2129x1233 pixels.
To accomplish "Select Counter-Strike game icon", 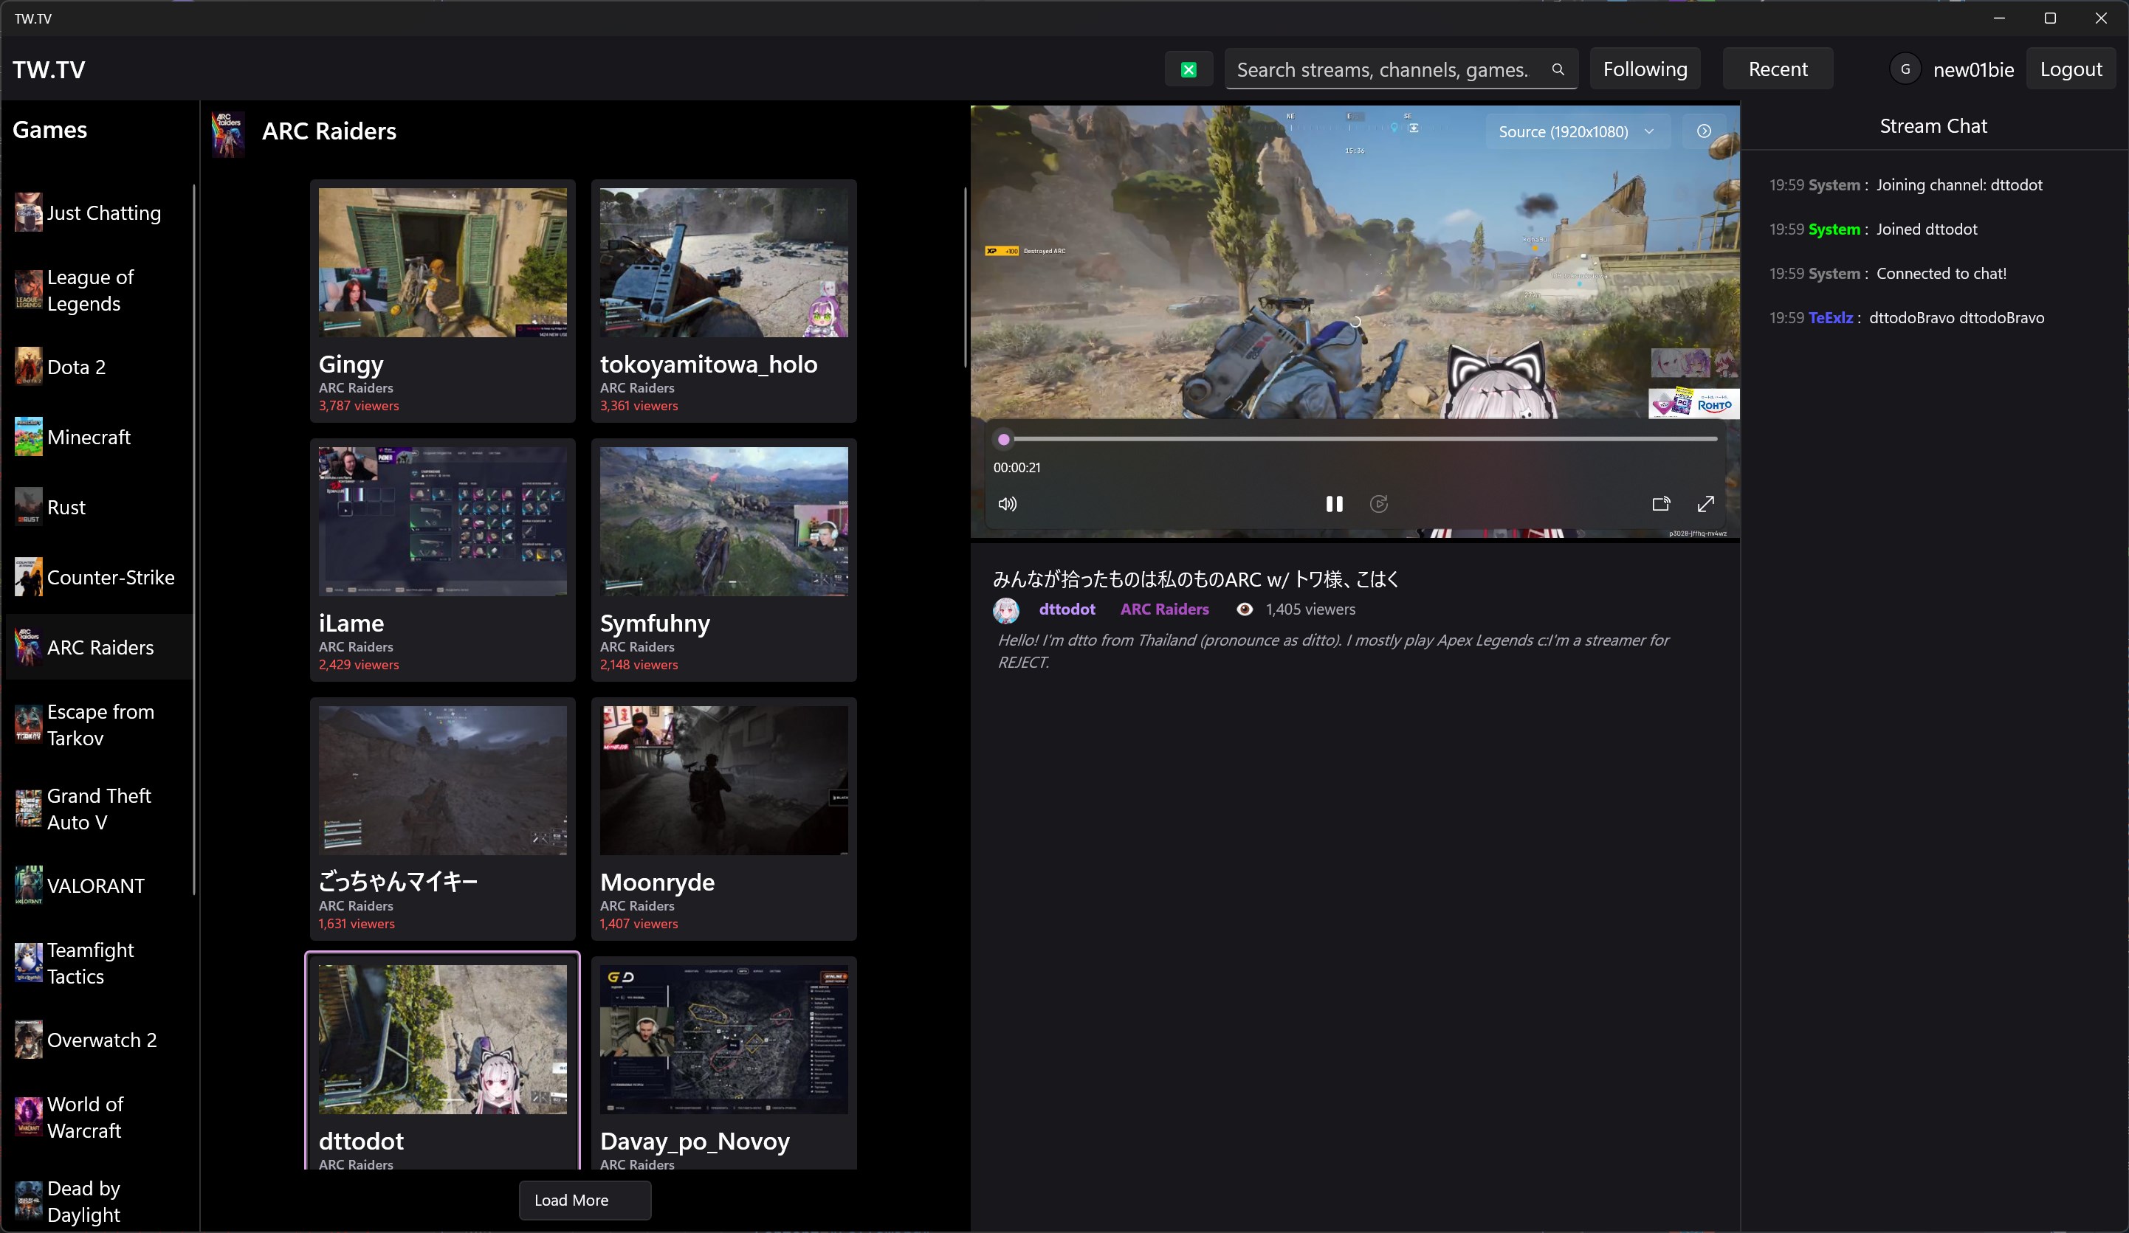I will (x=29, y=577).
